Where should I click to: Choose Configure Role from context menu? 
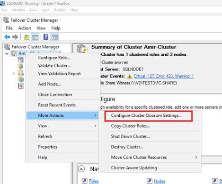click(x=54, y=58)
